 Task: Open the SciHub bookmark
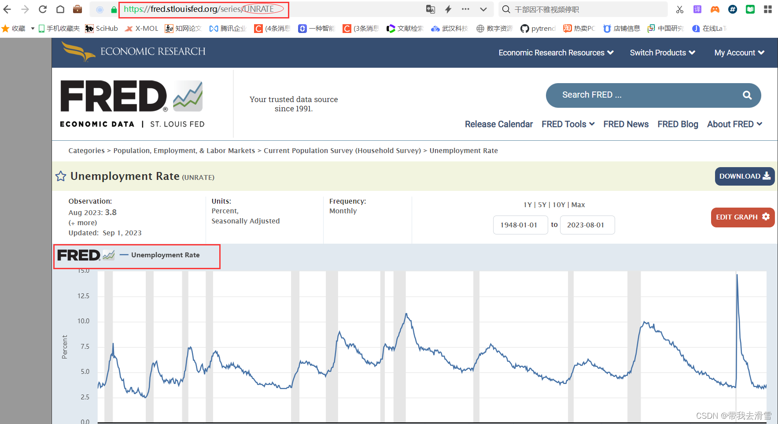coord(102,29)
